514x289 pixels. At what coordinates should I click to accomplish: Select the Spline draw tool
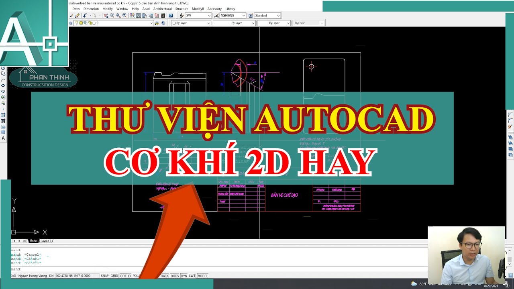tap(3, 79)
